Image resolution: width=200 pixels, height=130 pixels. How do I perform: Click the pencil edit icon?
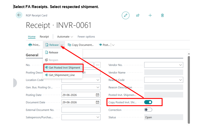pos(126,15)
